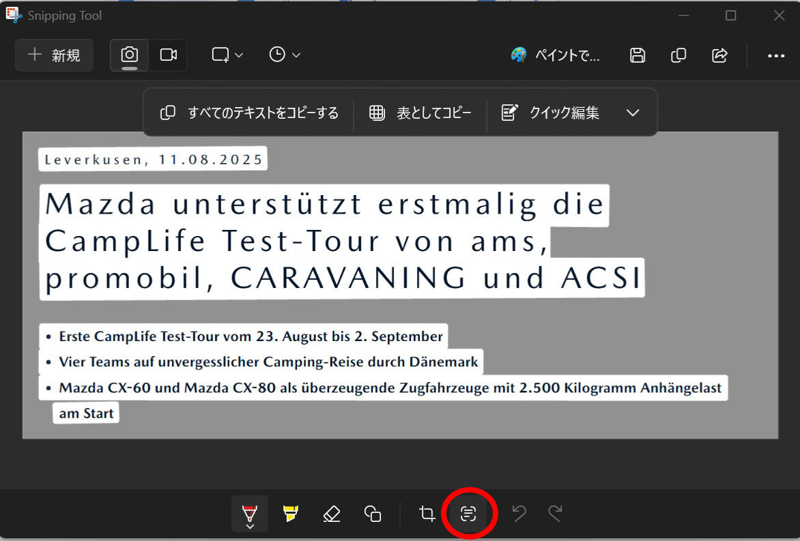Switch to Snip camera mode

point(130,55)
